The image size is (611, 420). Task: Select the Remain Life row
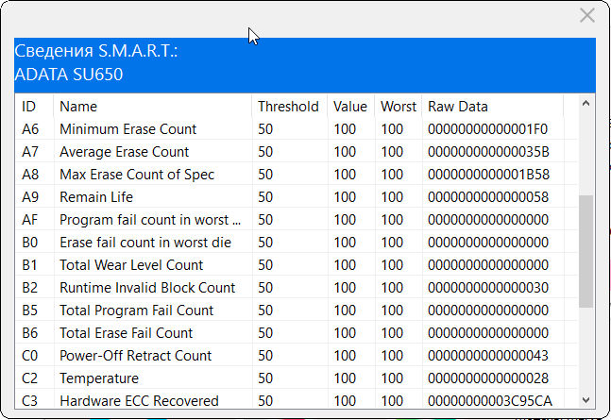297,196
